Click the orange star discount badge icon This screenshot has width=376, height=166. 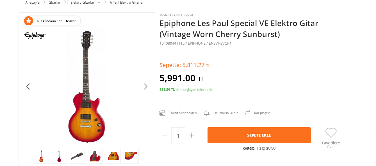pyautogui.click(x=28, y=21)
